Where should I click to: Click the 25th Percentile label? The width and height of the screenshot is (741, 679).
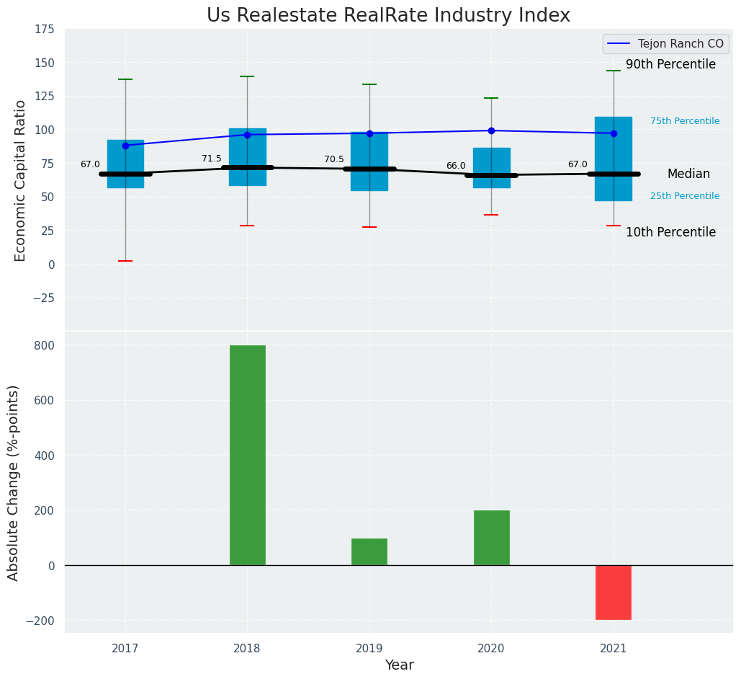pos(684,196)
